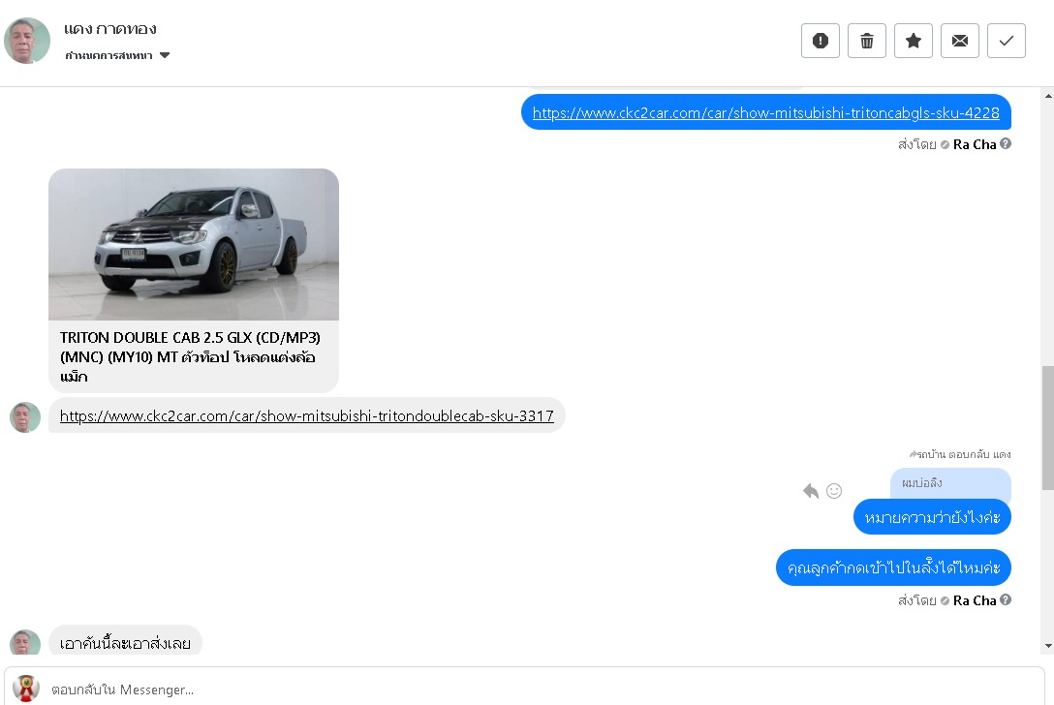Mark conversation done with checkmark icon
The image size is (1054, 705).
coord(1006,41)
